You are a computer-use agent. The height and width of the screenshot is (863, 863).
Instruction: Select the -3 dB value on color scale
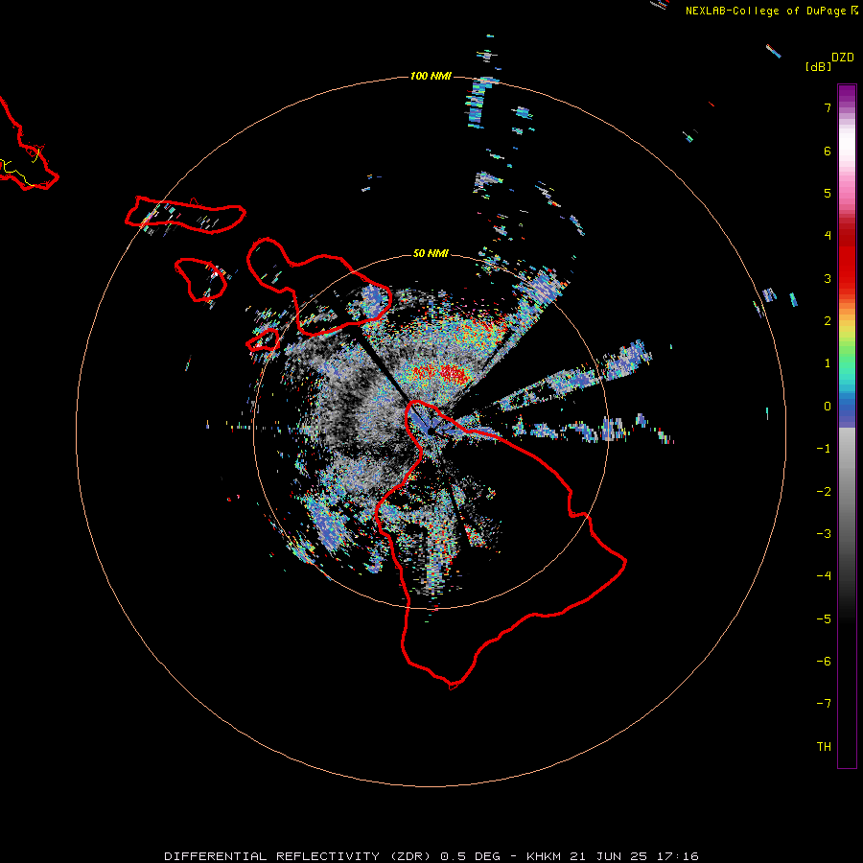pos(824,534)
